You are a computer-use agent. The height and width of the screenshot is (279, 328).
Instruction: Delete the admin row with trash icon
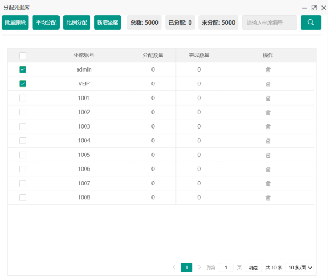[268, 69]
